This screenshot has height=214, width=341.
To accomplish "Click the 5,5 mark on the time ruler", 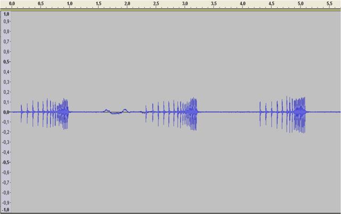I will click(329, 4).
